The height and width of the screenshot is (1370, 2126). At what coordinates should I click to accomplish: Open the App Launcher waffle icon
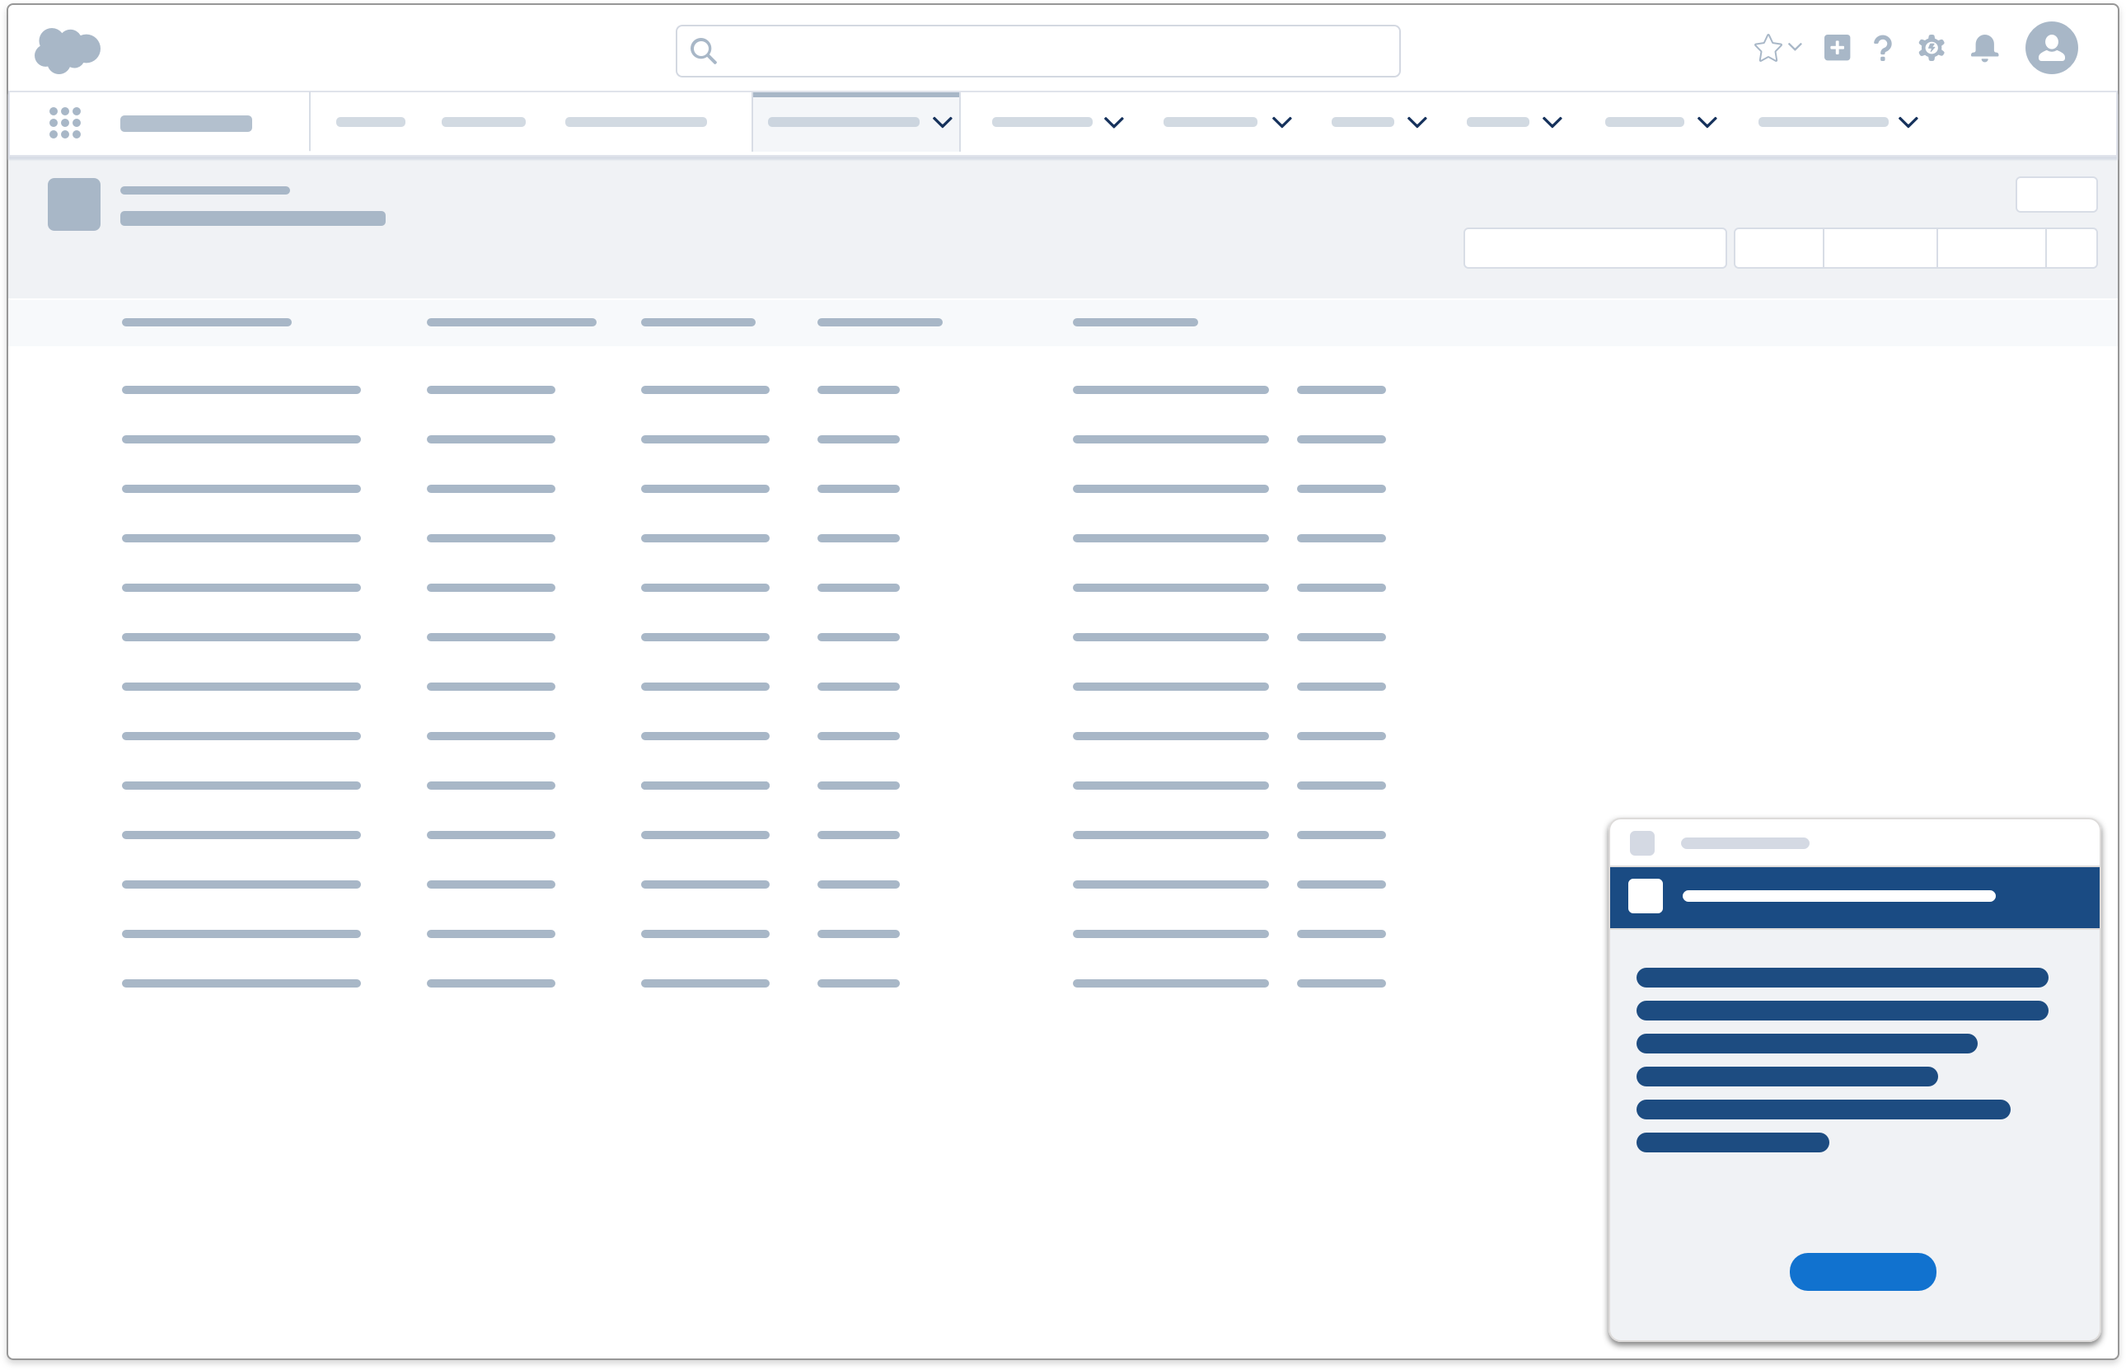click(x=65, y=122)
